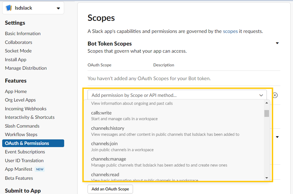Go to Socket Mode settings
This screenshot has width=293, height=194.
click(18, 51)
